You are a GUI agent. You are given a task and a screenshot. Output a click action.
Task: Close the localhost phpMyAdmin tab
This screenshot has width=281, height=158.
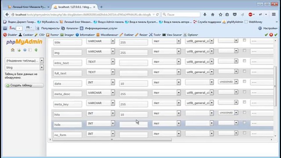[94, 7]
